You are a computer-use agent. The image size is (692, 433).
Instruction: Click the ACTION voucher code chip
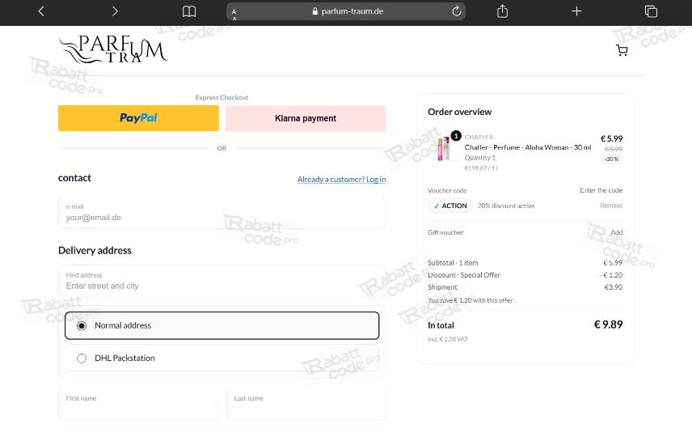[450, 206]
